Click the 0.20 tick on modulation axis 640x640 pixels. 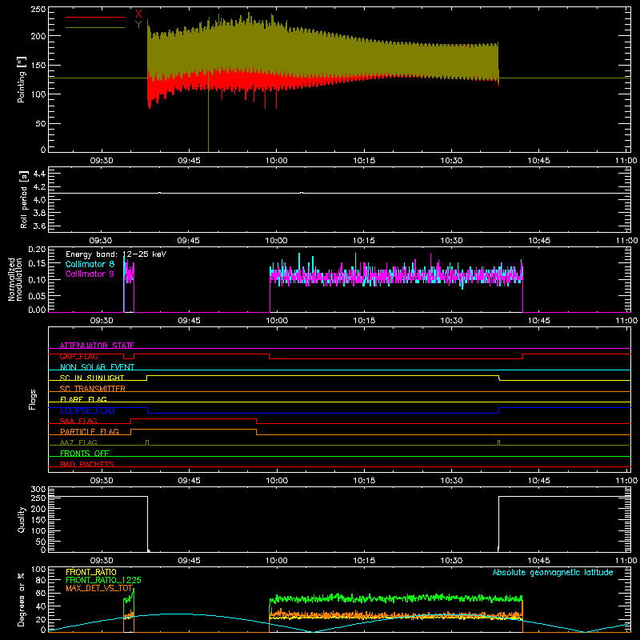[37, 250]
